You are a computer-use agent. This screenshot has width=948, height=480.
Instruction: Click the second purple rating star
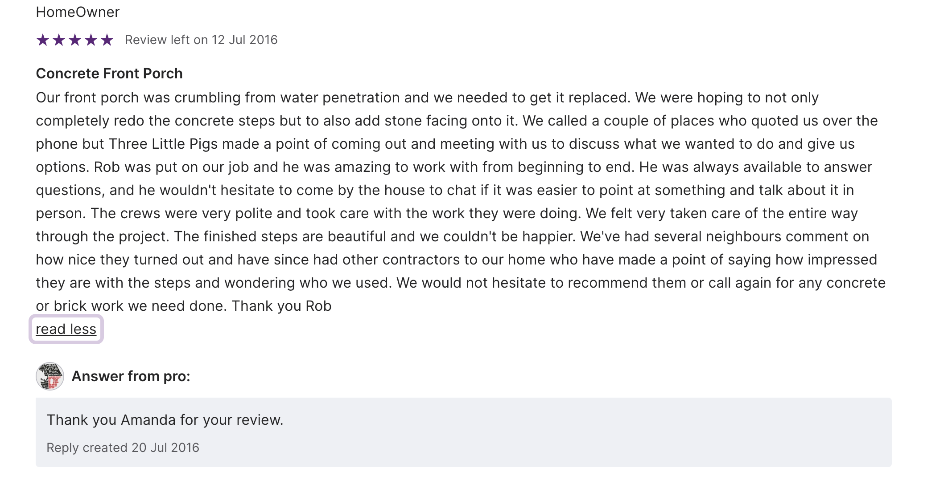59,40
